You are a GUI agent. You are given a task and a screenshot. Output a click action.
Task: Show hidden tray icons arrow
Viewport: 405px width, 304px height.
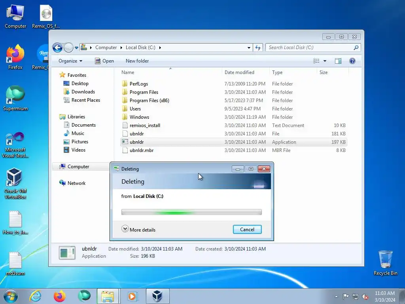point(336,296)
